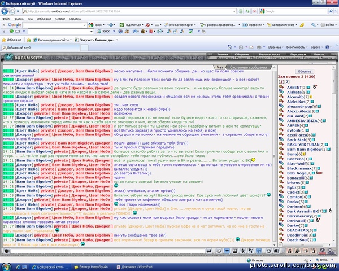This screenshot has width=339, height=271.
Task: Click the face icon left of chat input
Action: [6, 251]
